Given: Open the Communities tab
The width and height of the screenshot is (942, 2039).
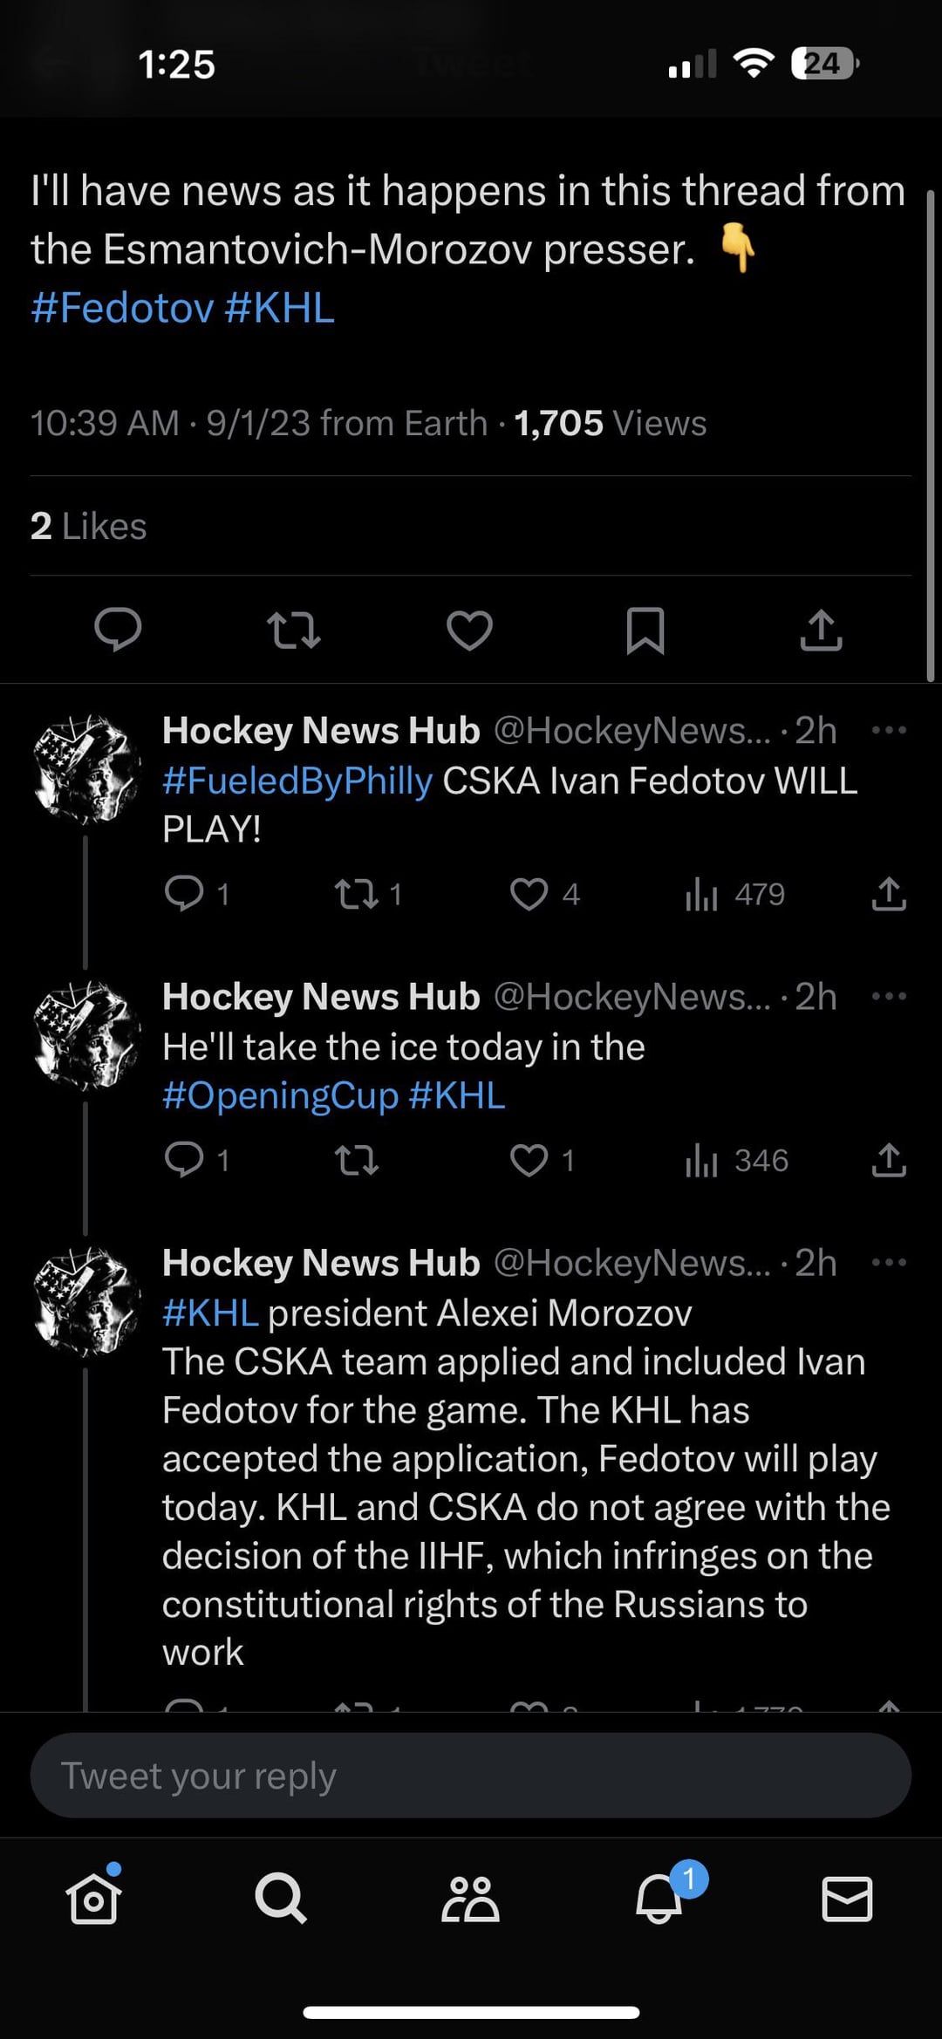Looking at the screenshot, I should coord(470,1899).
